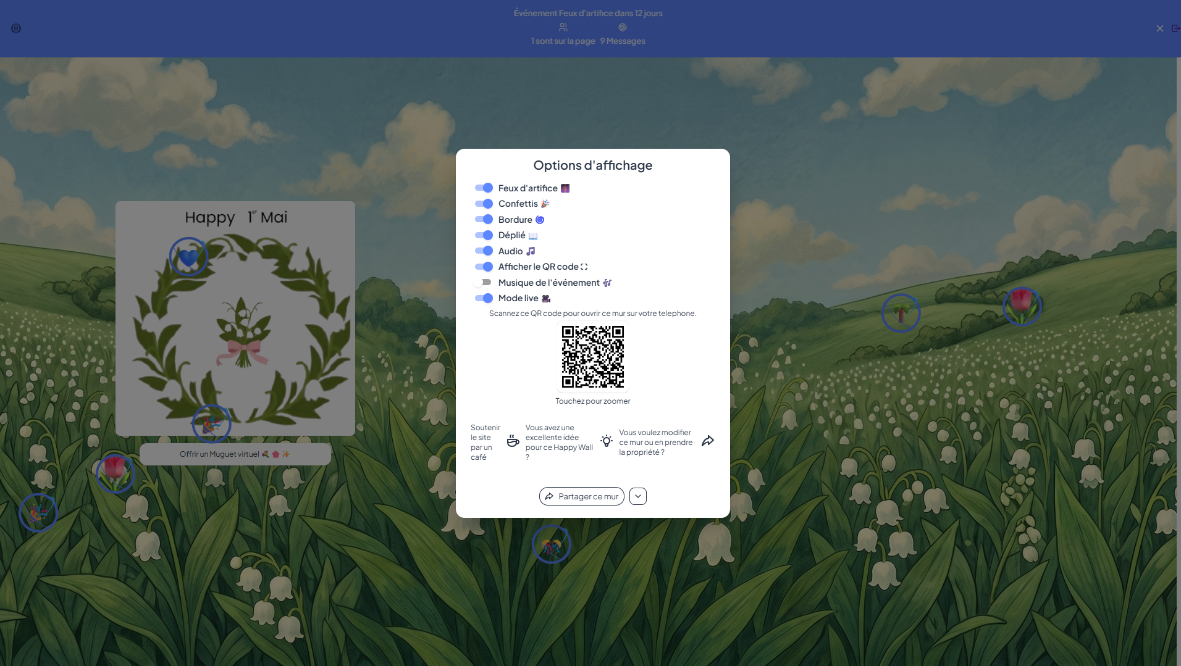Click the share arrow ownership icon

[708, 441]
